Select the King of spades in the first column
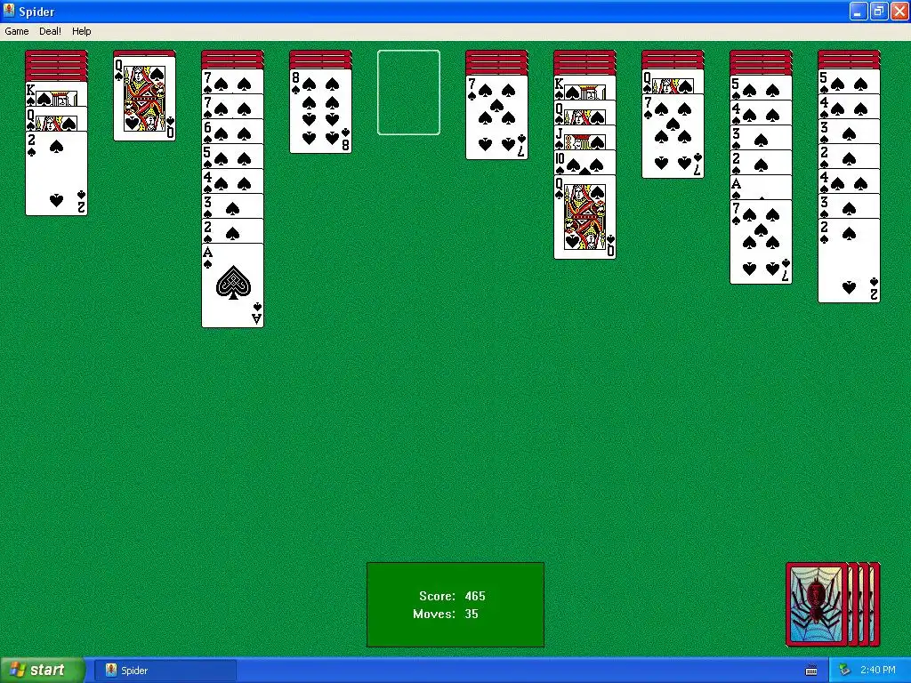 click(56, 94)
